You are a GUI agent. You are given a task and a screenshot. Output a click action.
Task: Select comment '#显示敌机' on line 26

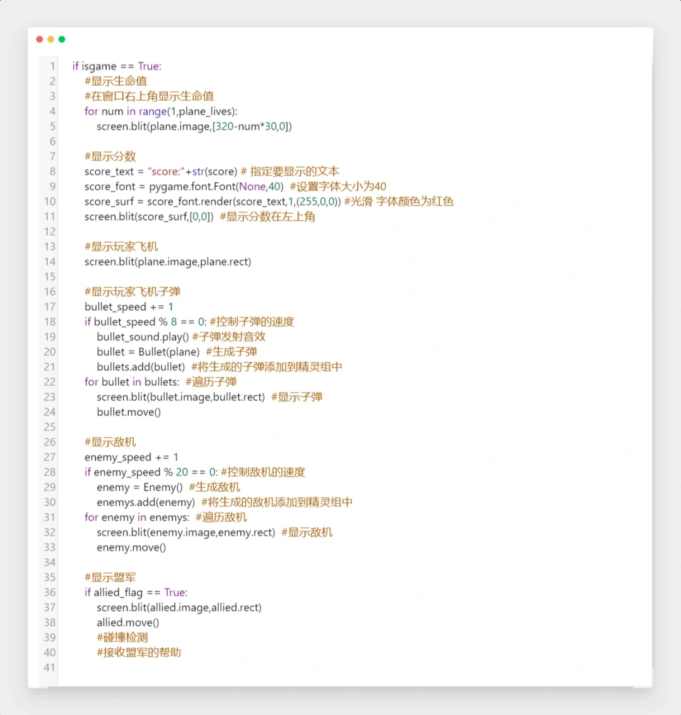click(x=110, y=443)
